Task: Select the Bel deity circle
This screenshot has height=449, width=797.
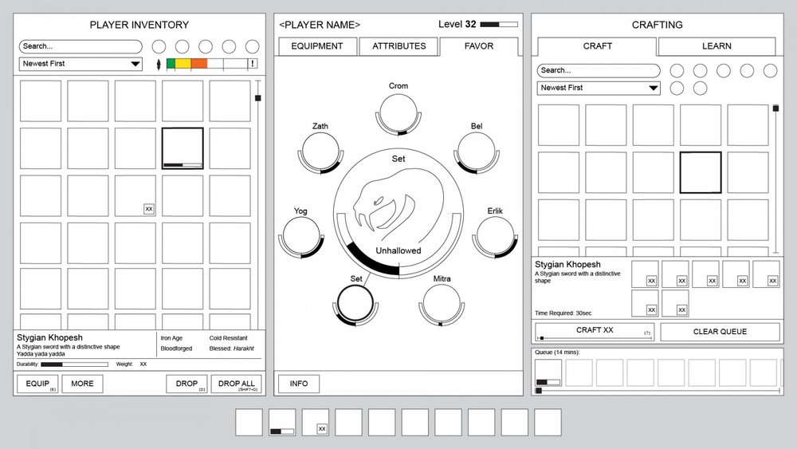Action: 477,152
